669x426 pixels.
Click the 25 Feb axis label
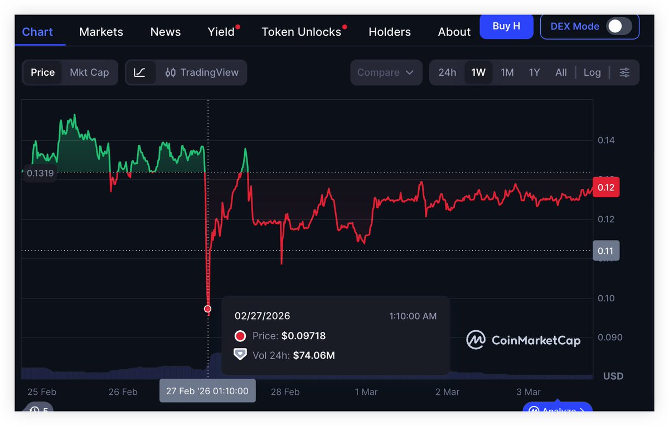coord(41,392)
